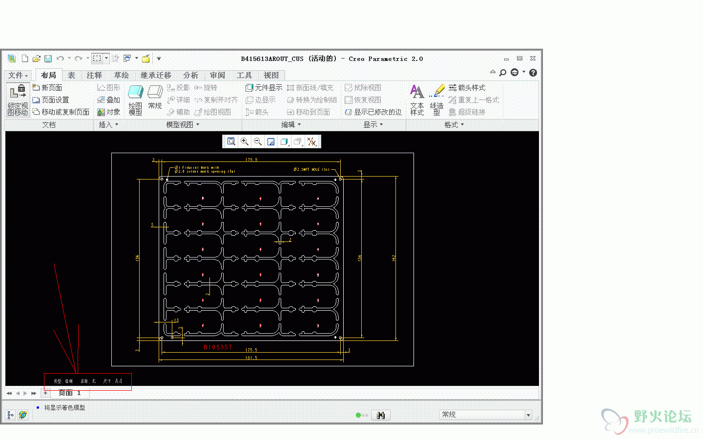The image size is (703, 439).
Task: Toggle the browser icon in status bar
Action: coord(22,415)
